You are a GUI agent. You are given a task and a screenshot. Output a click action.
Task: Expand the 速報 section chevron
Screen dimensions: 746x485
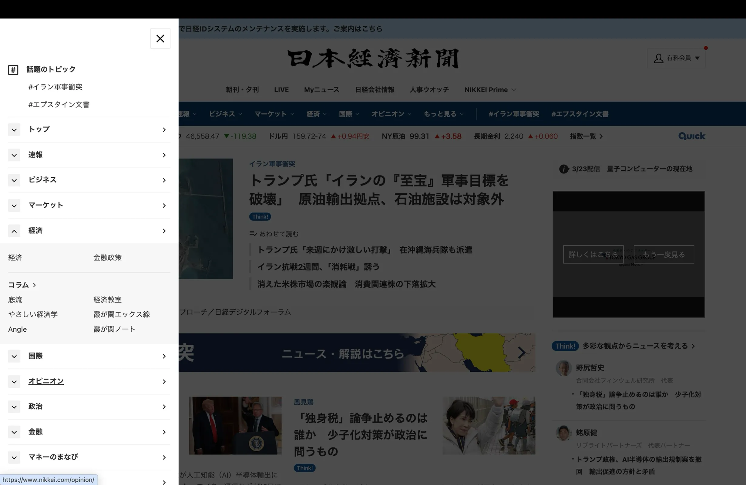coord(14,155)
